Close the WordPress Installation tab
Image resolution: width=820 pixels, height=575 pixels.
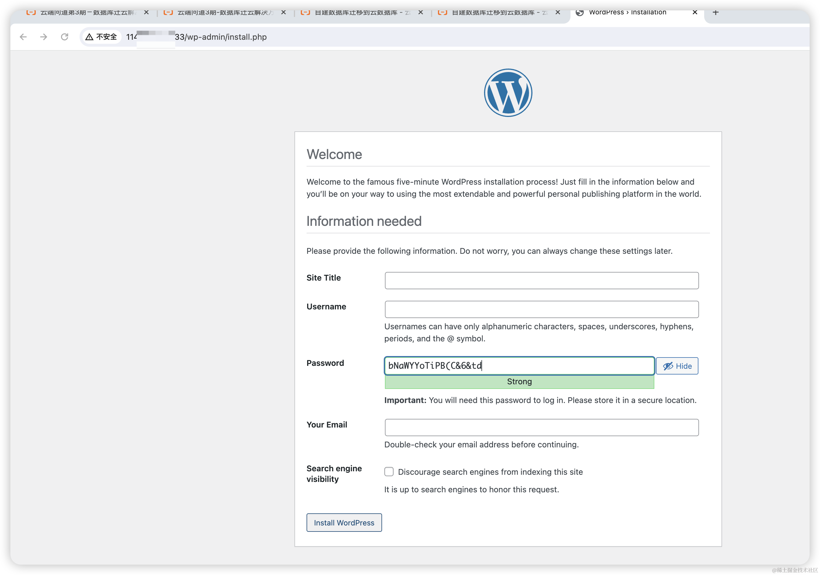(695, 12)
